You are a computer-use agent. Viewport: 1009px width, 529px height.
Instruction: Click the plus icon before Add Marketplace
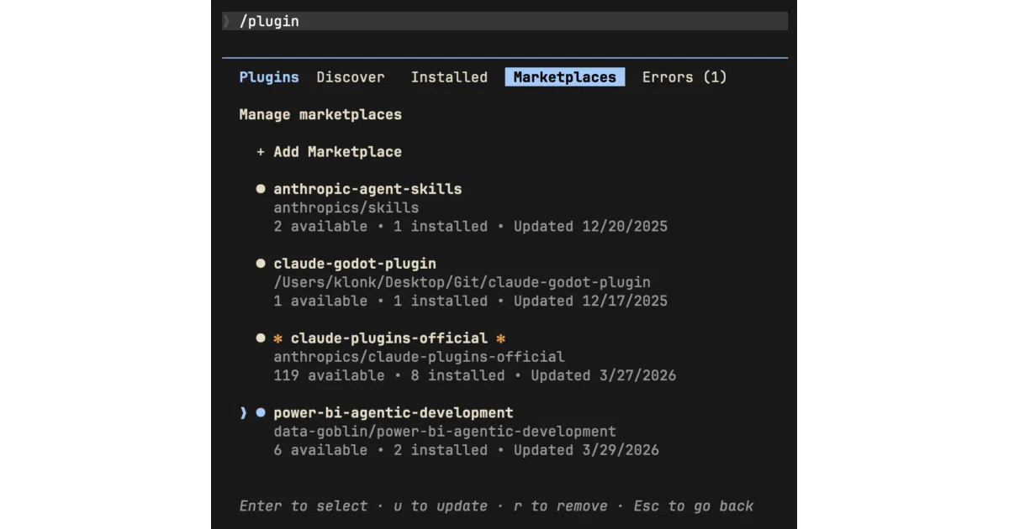261,152
